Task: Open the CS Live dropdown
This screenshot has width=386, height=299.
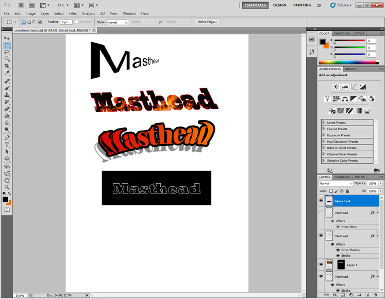Action: point(342,5)
